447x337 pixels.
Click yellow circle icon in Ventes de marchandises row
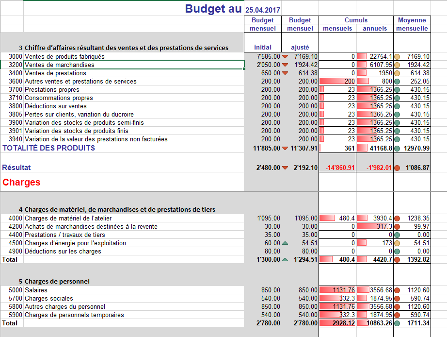(x=397, y=65)
